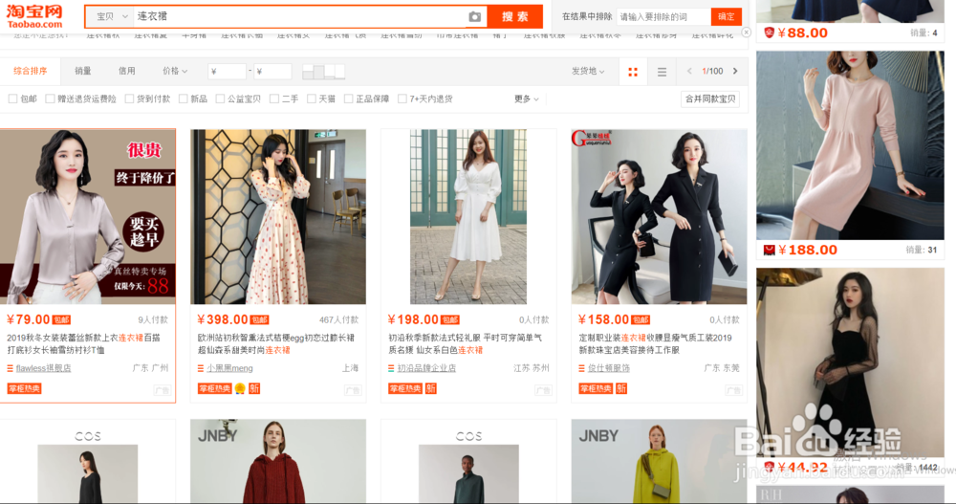Check the 货到付款 filter
956x504 pixels.
[x=129, y=99]
